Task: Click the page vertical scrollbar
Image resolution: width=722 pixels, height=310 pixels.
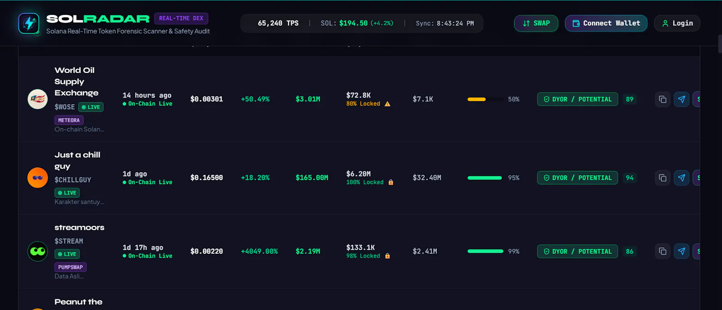Action: point(720,44)
